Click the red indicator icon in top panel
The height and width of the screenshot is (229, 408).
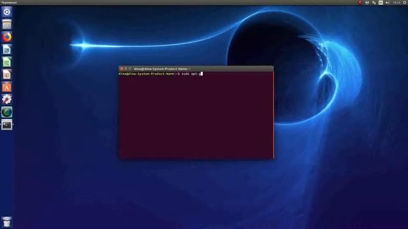360,3
